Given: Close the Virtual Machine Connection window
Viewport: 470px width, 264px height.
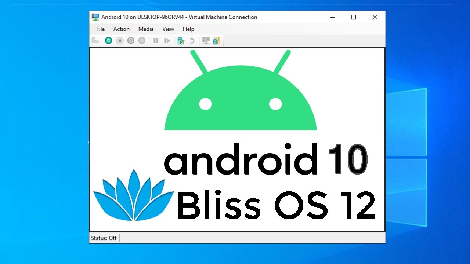Looking at the screenshot, I should click(375, 17).
